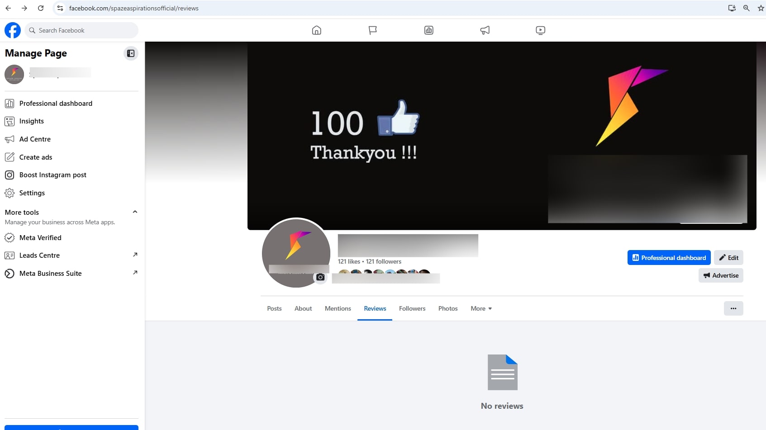Click the video icon in top navigation
766x430 pixels.
pyautogui.click(x=540, y=30)
